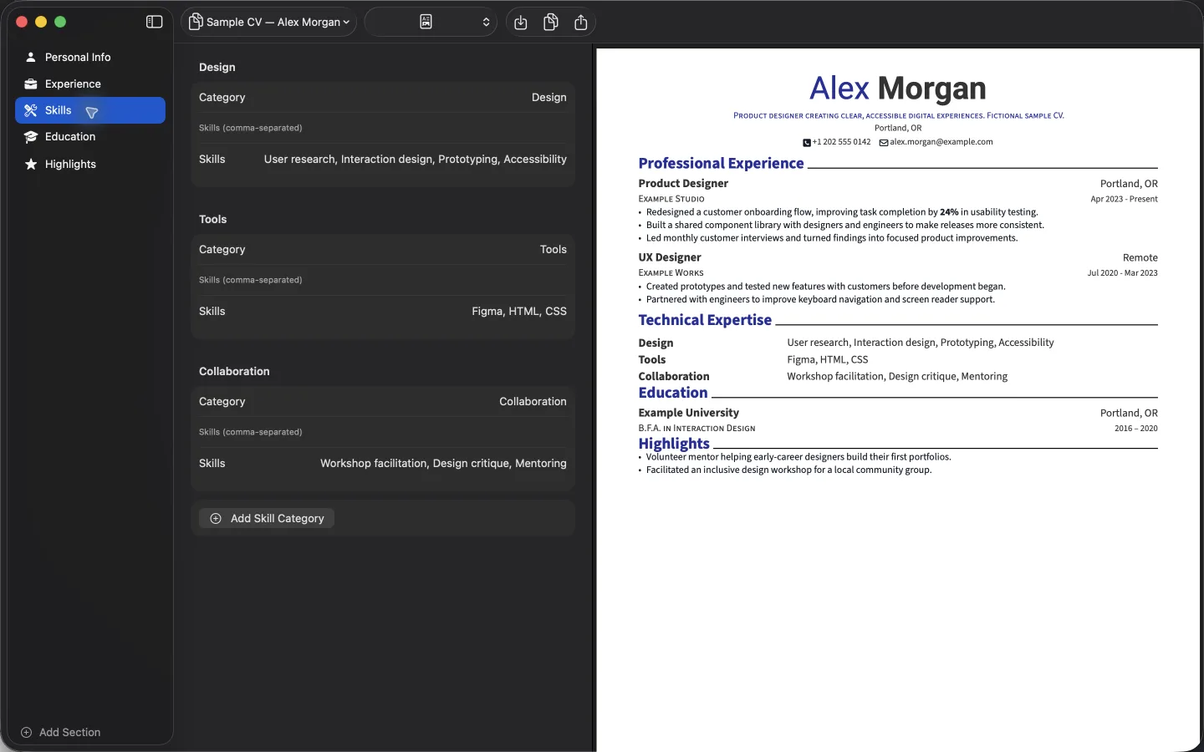Viewport: 1204px width, 752px height.
Task: Toggle the sidebar visibility icon
Action: (x=154, y=22)
